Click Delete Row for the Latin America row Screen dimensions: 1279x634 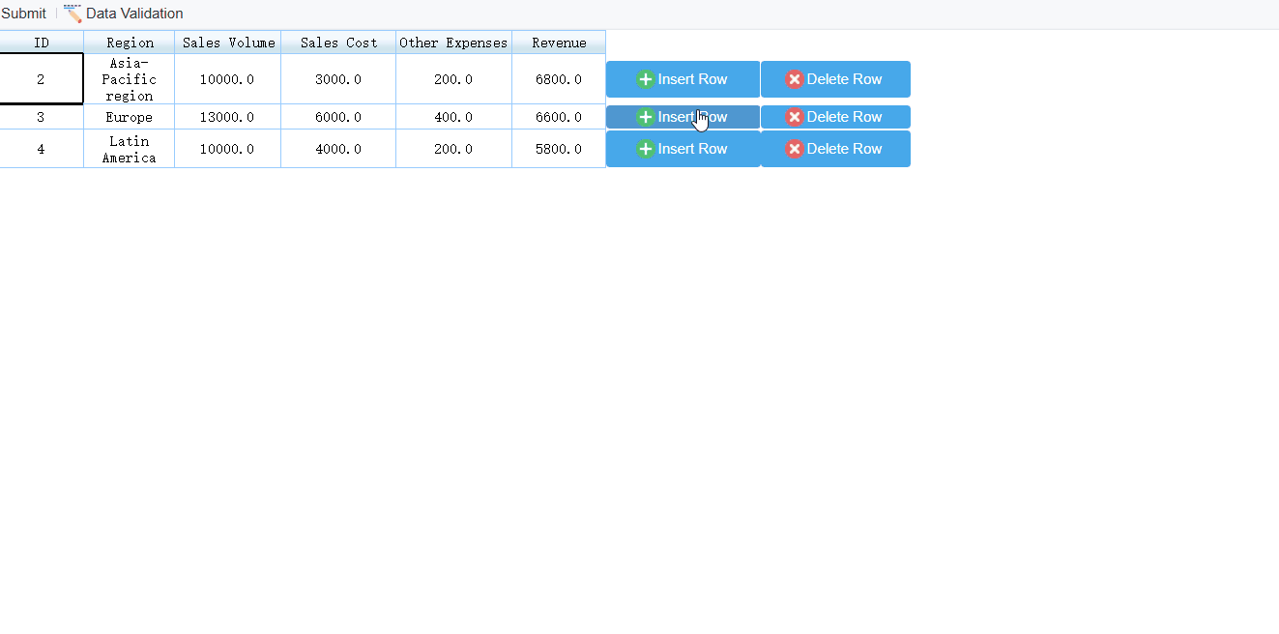click(835, 149)
